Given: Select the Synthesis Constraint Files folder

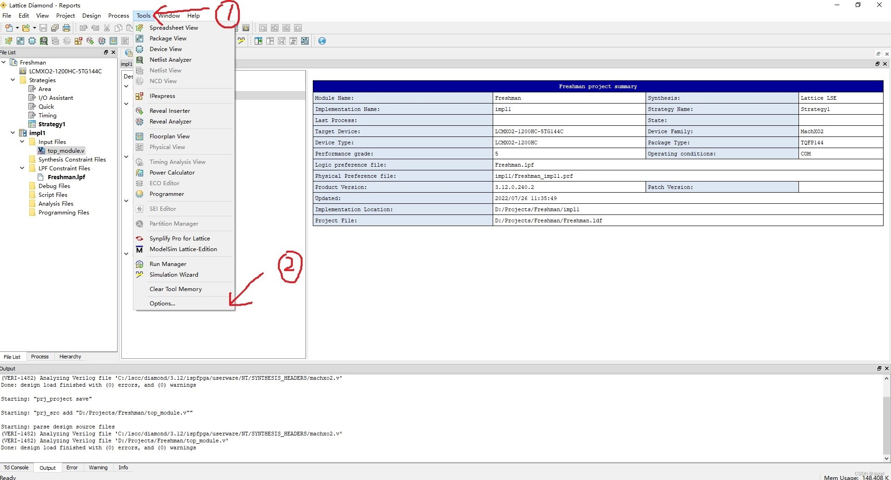Looking at the screenshot, I should (72, 159).
